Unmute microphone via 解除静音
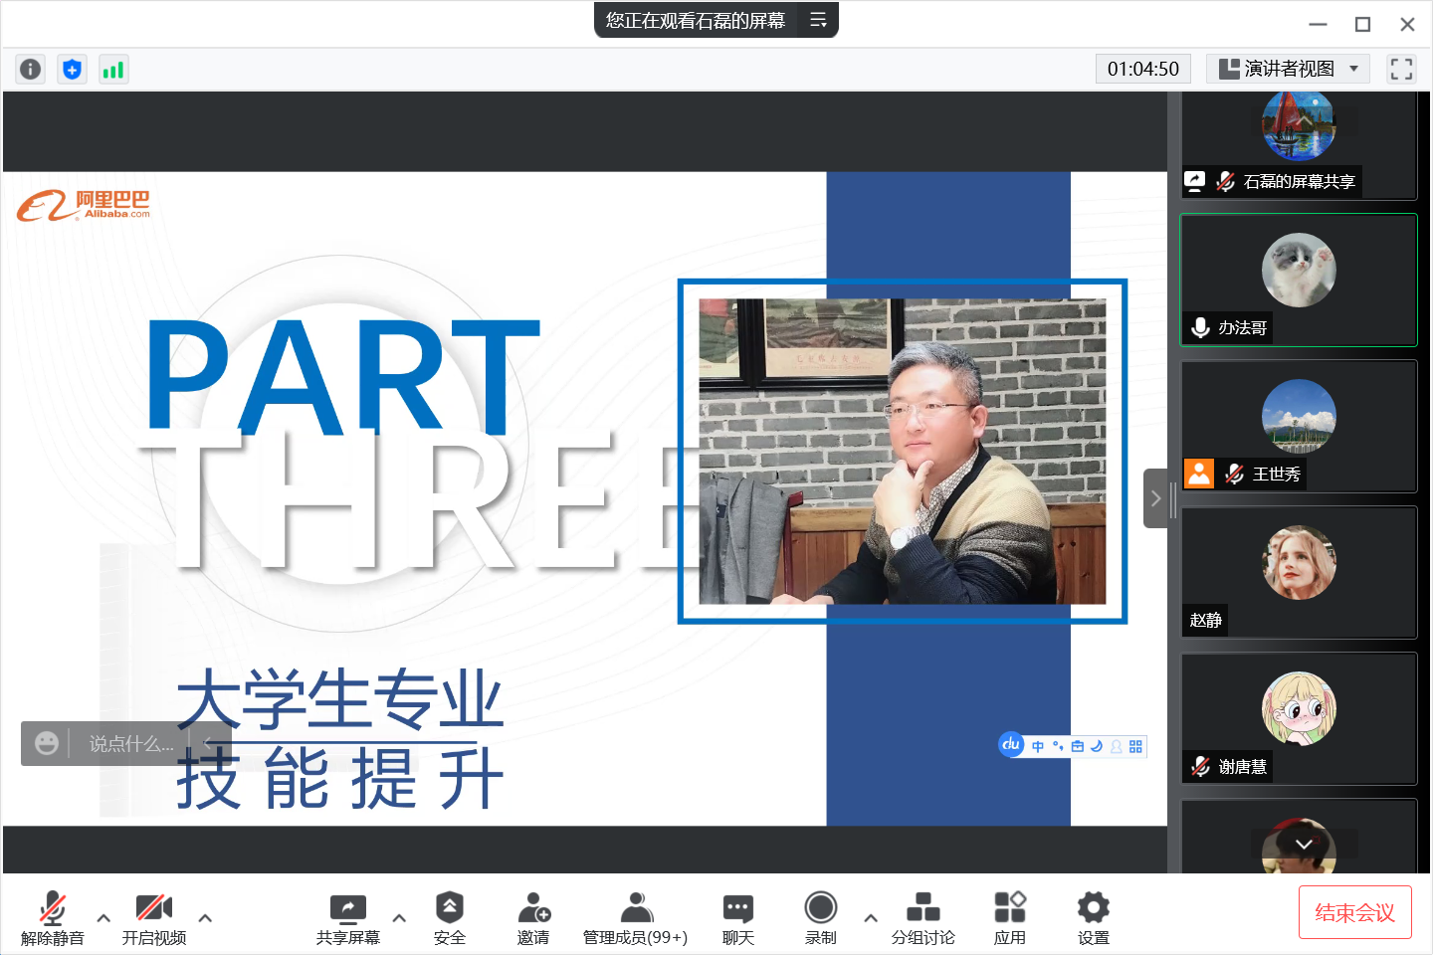Screen dimensions: 1433x955 tap(53, 917)
